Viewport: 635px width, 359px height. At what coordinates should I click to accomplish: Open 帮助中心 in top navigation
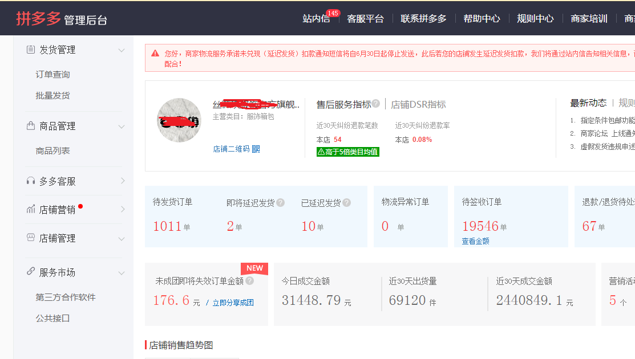[x=482, y=19]
